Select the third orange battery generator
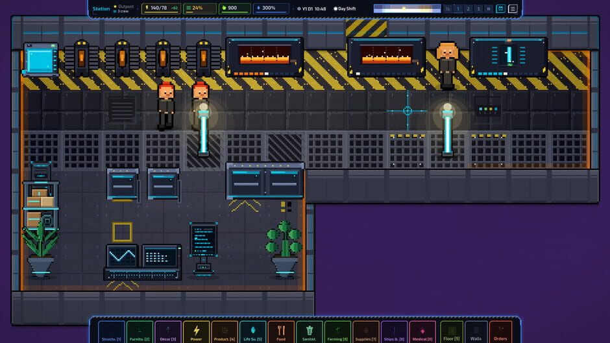The width and height of the screenshot is (610, 343). 163,58
